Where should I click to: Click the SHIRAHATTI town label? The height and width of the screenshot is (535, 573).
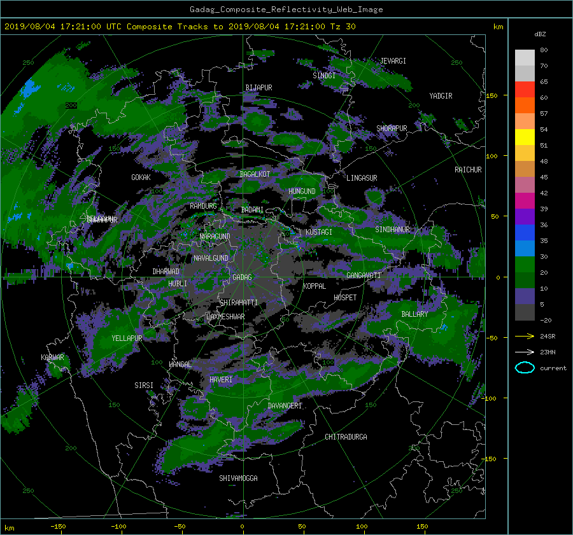pos(239,303)
